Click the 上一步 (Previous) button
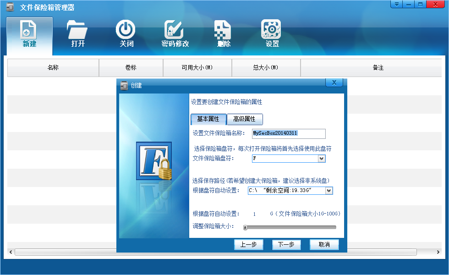Screen dimensions: 449x275 pos(248,245)
